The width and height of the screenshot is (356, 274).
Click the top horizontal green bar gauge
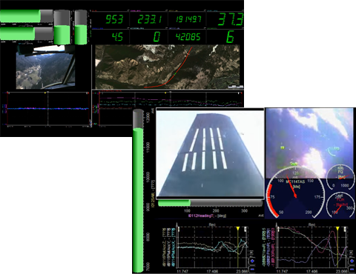pos(27,16)
